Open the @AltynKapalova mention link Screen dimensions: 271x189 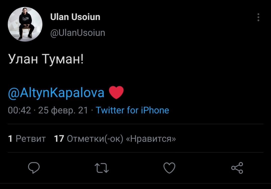tap(56, 93)
